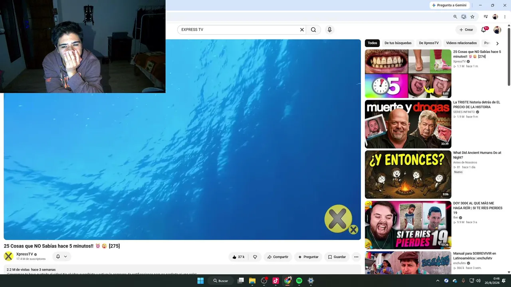Viewport: 511px width, 287px height.
Task: Open the Windows Start menu
Action: [x=200, y=281]
